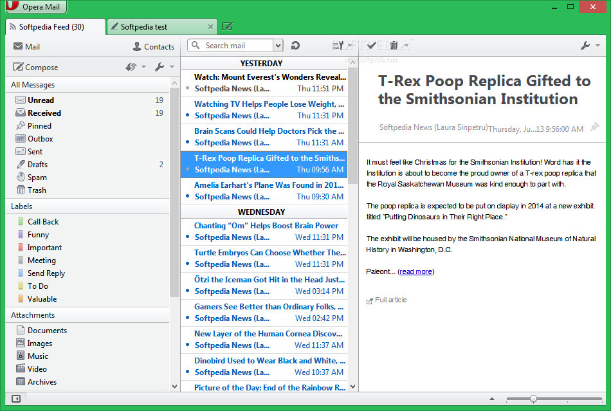Select the Received folder

pos(87,113)
